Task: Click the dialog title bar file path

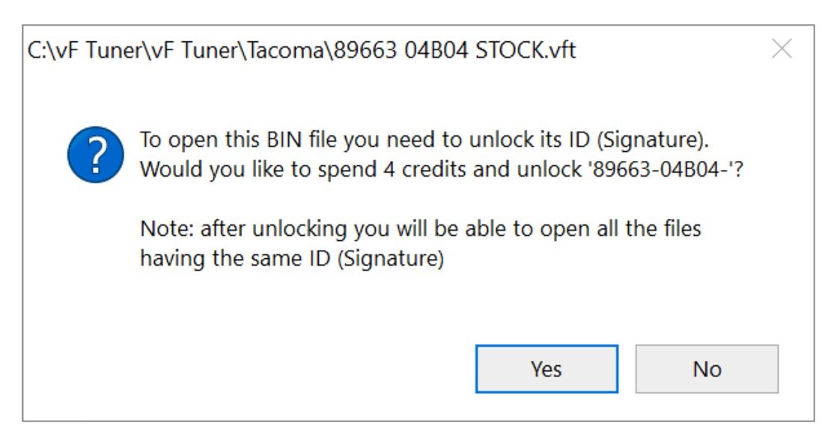Action: pos(302,50)
